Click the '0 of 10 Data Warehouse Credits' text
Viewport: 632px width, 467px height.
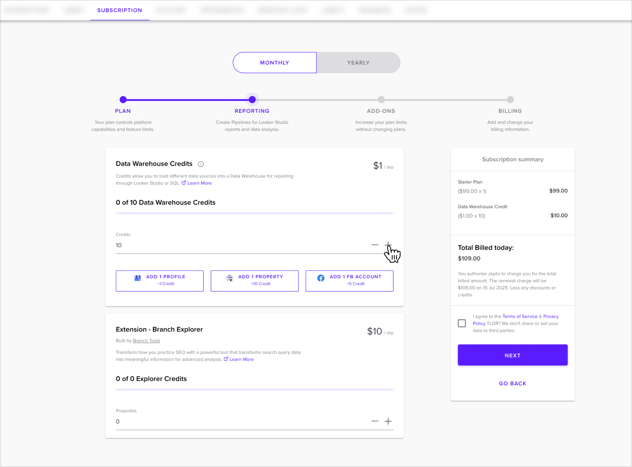[x=166, y=202]
